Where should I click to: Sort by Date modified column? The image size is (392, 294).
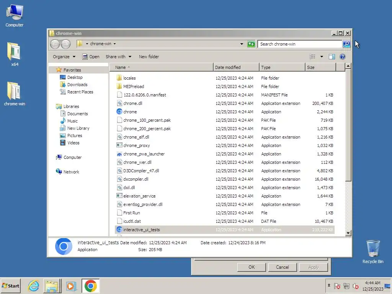(x=236, y=67)
